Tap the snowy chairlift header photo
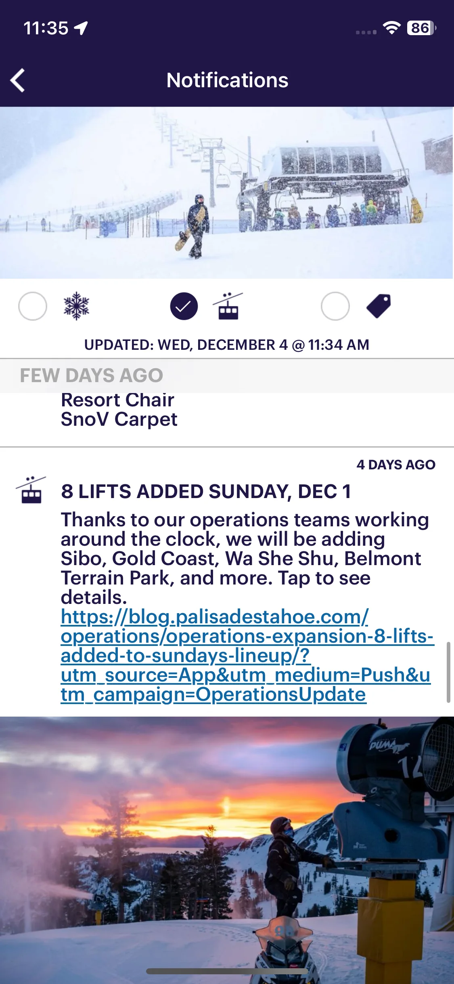This screenshot has height=984, width=454. coord(227,193)
